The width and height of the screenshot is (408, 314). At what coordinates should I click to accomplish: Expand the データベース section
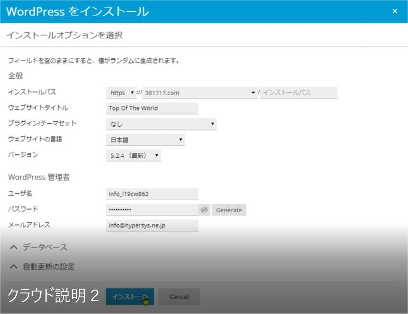click(39, 247)
